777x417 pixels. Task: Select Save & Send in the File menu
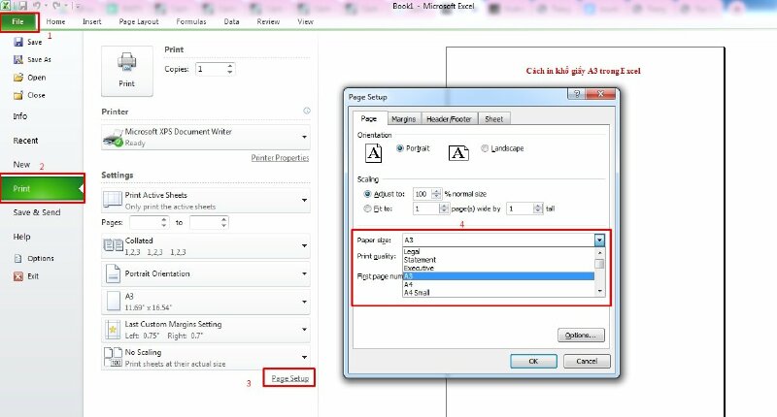(37, 212)
